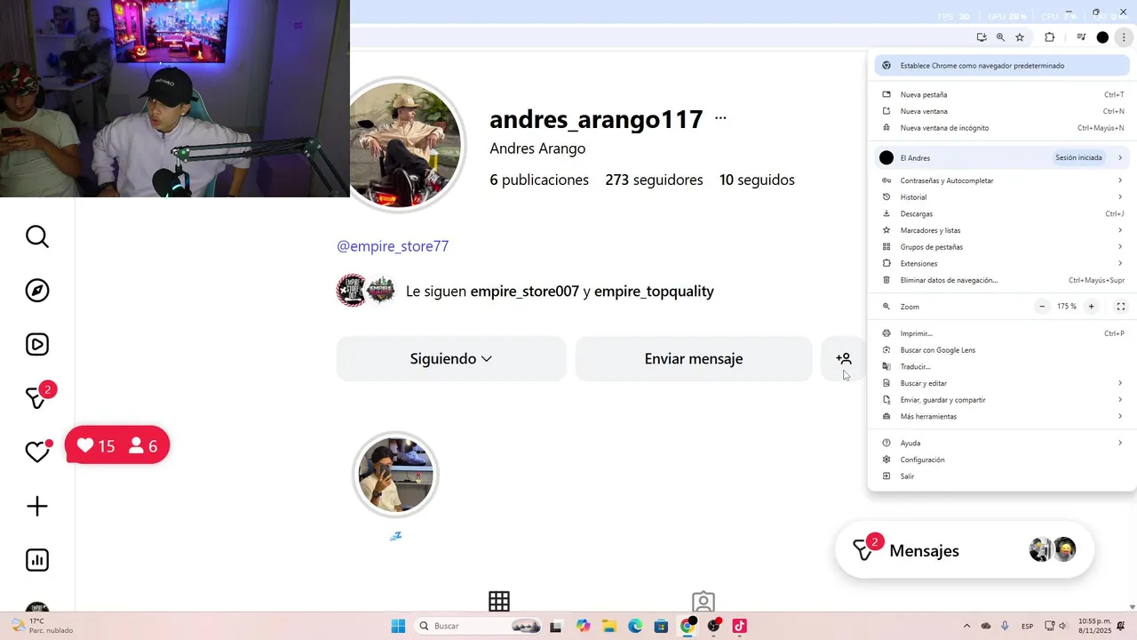The width and height of the screenshot is (1137, 640).
Task: Click the suggested accounts add-person icon
Action: pyautogui.click(x=844, y=359)
